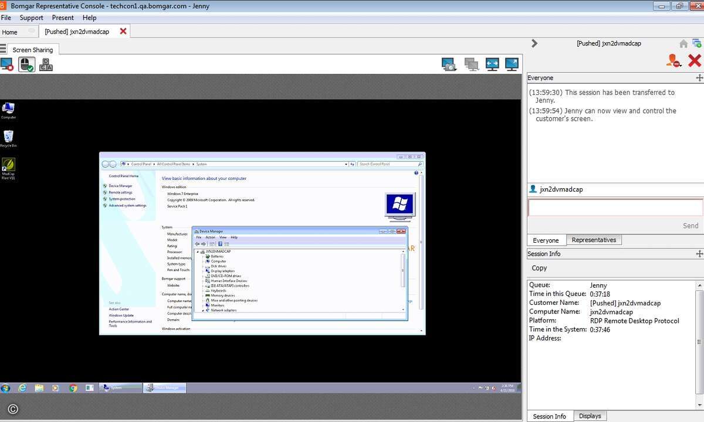The height and width of the screenshot is (422, 704).
Task: Click the Send chat button
Action: 691,226
